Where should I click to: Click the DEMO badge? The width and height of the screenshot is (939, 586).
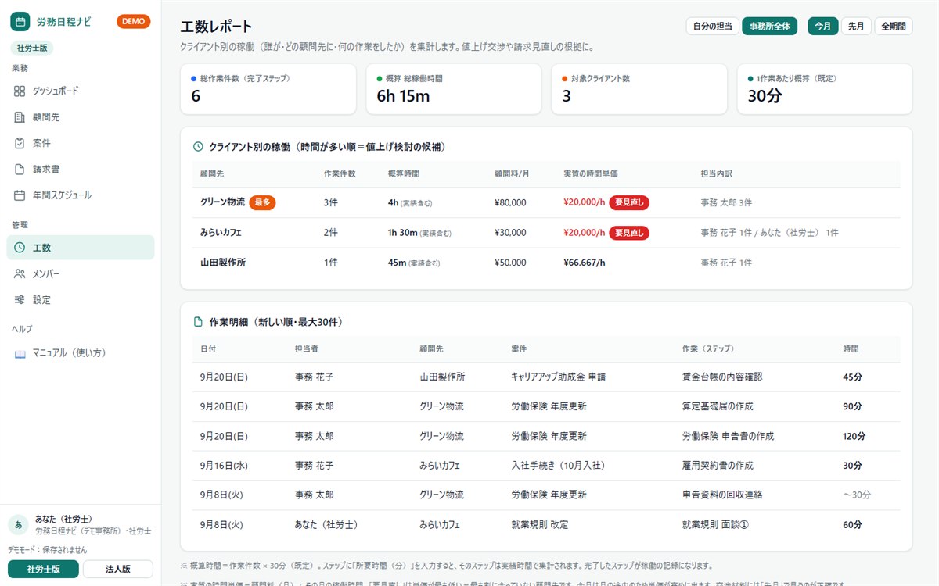click(x=134, y=22)
